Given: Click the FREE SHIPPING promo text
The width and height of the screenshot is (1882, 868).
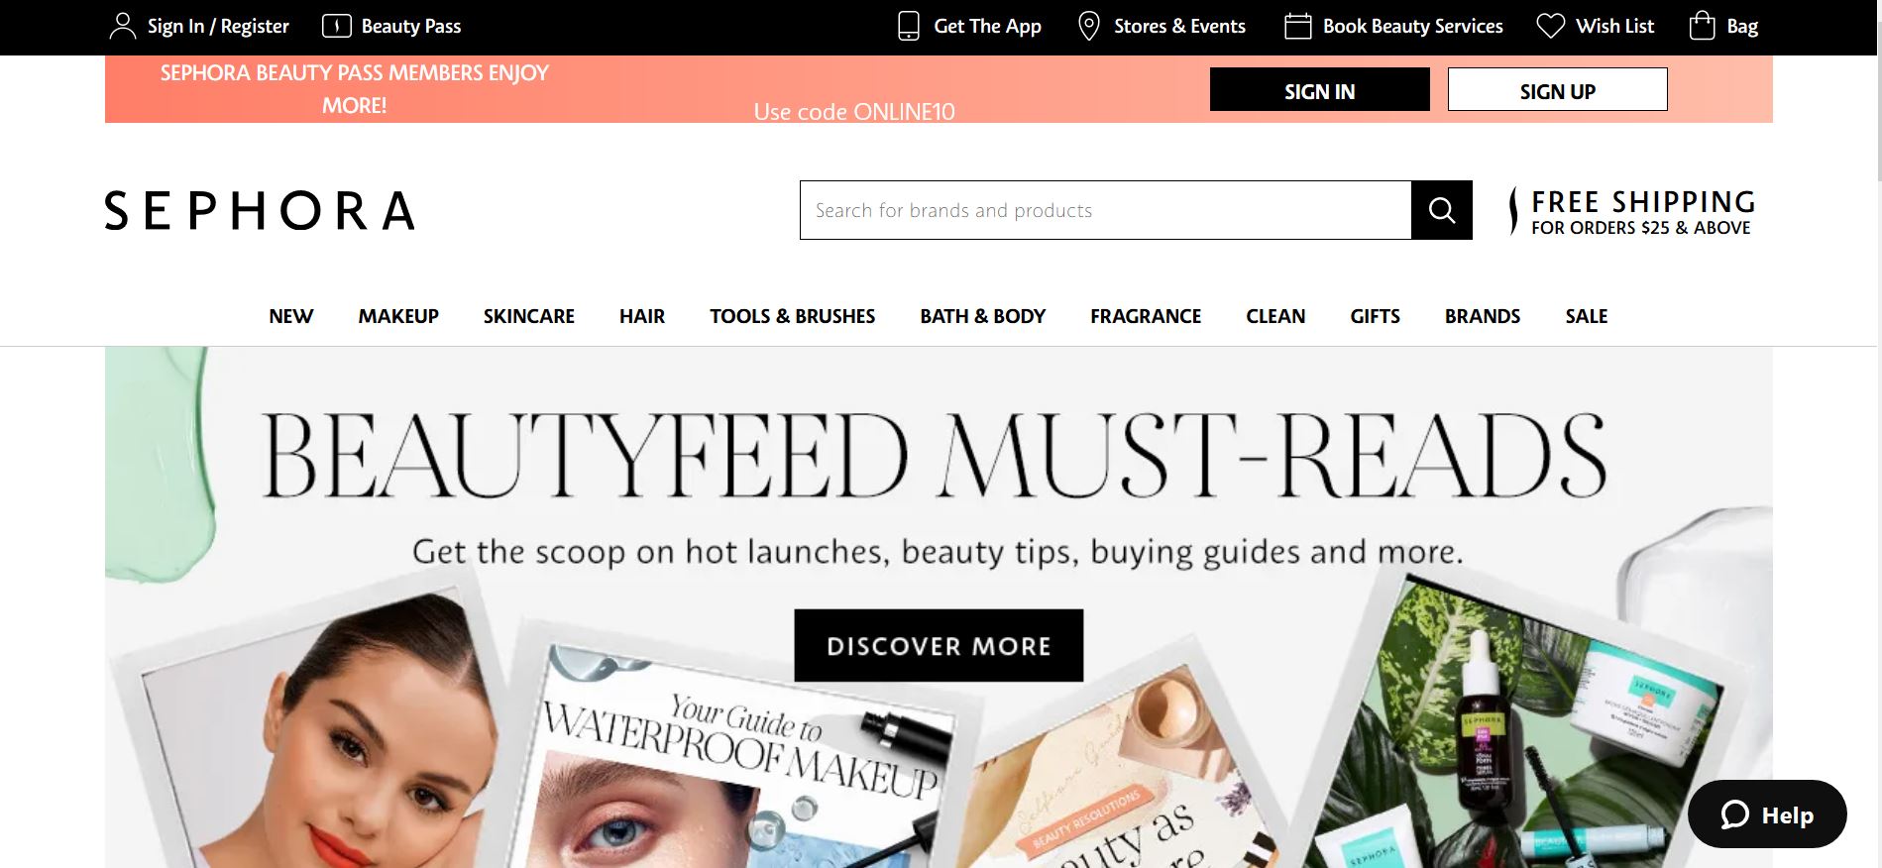Looking at the screenshot, I should click(1643, 212).
